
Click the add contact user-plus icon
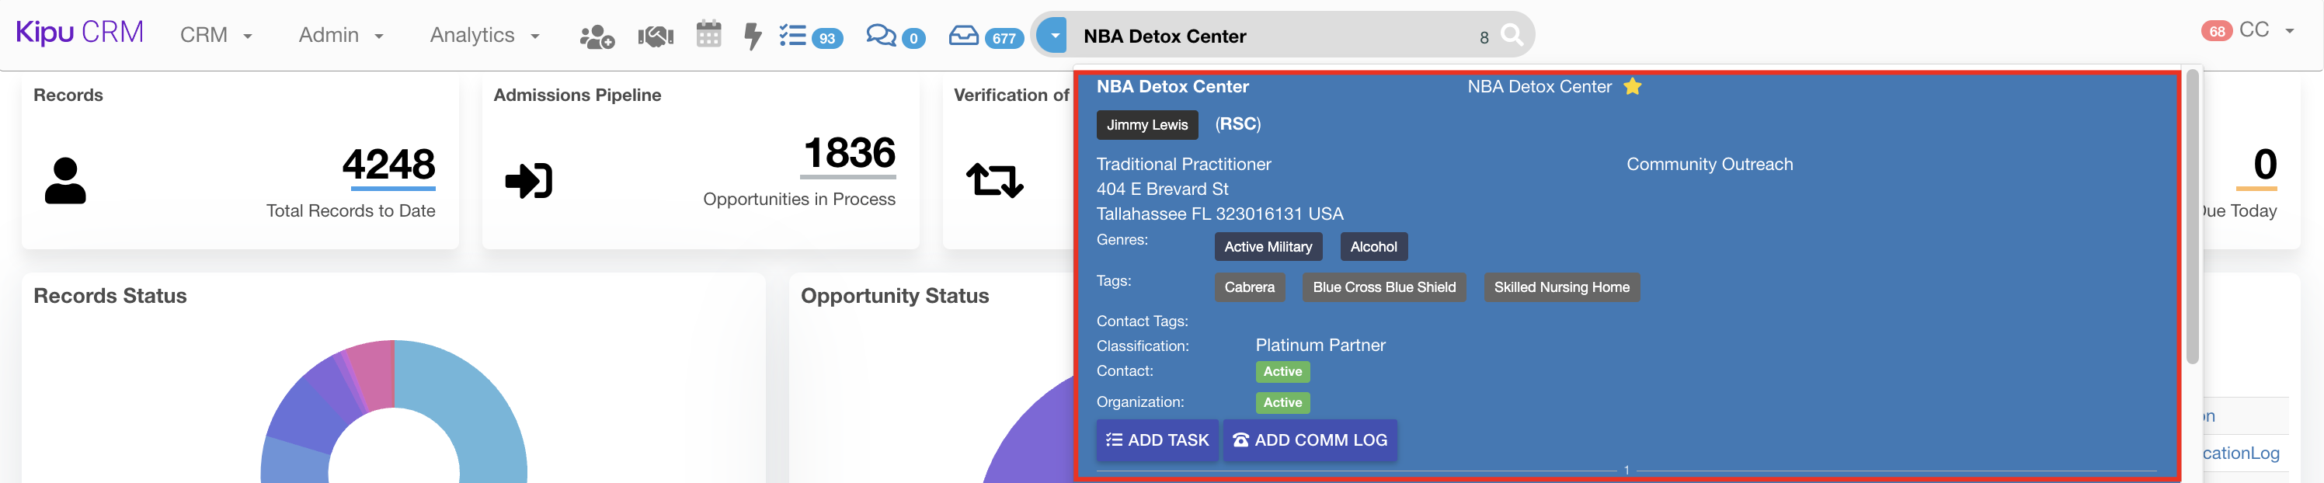597,37
